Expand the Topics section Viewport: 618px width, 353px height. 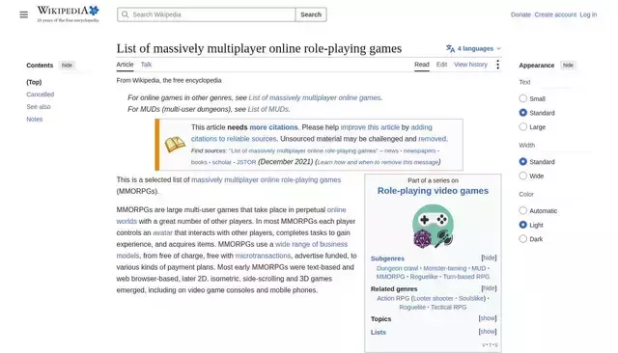click(x=488, y=318)
